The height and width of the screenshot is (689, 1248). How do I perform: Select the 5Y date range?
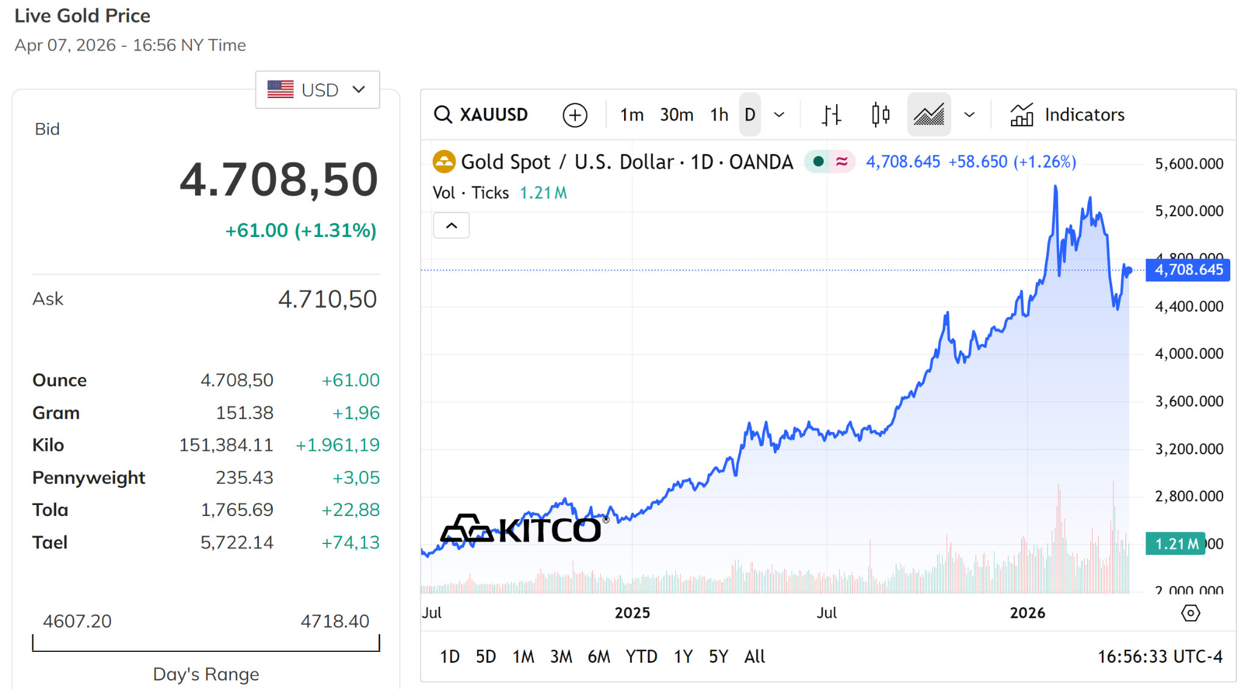tap(718, 657)
